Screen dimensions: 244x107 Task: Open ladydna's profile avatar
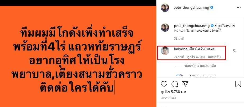point(165,51)
